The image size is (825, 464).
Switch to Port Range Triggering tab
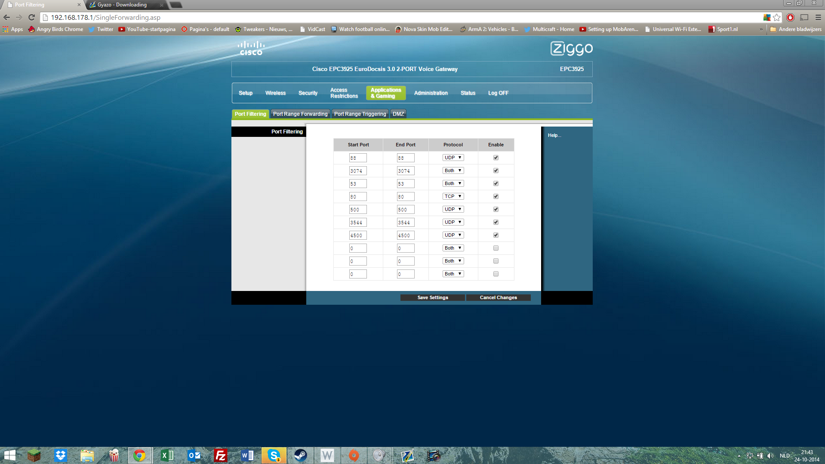tap(360, 114)
